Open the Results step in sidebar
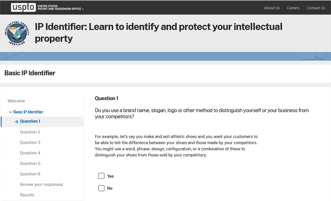The height and width of the screenshot is (201, 331). (27, 195)
